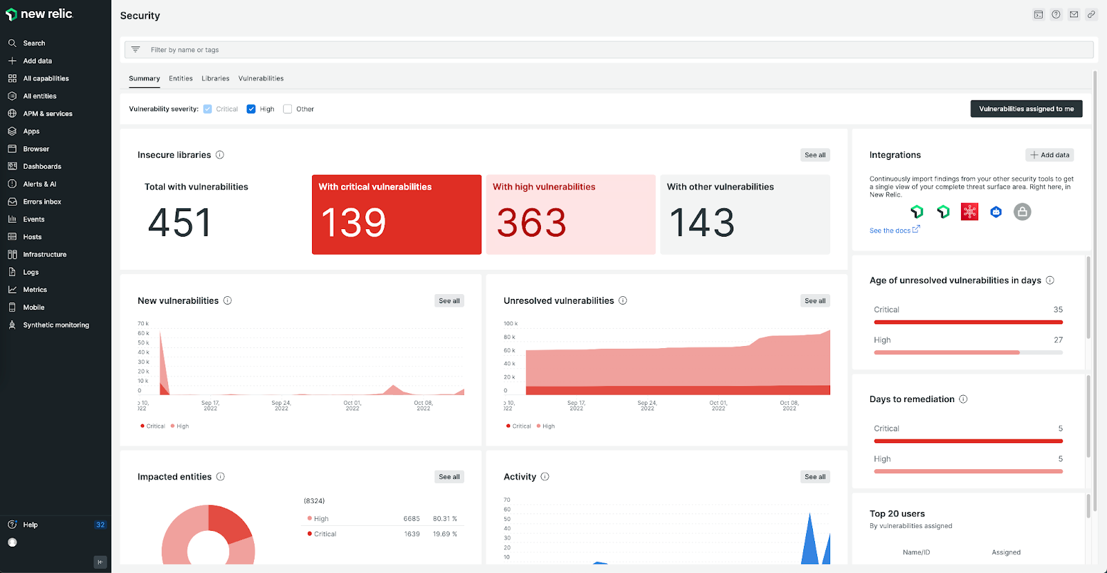Open Dashboards icon in sidebar
The width and height of the screenshot is (1107, 573).
tap(12, 166)
